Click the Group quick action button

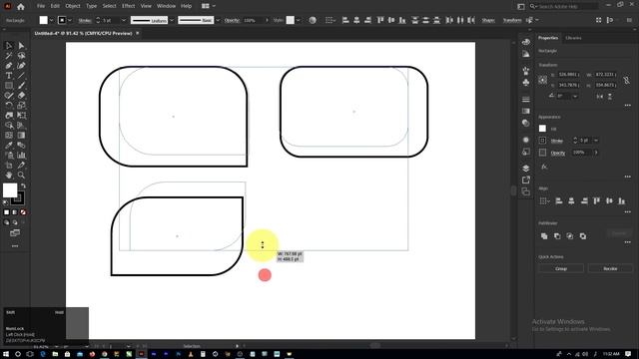561,268
